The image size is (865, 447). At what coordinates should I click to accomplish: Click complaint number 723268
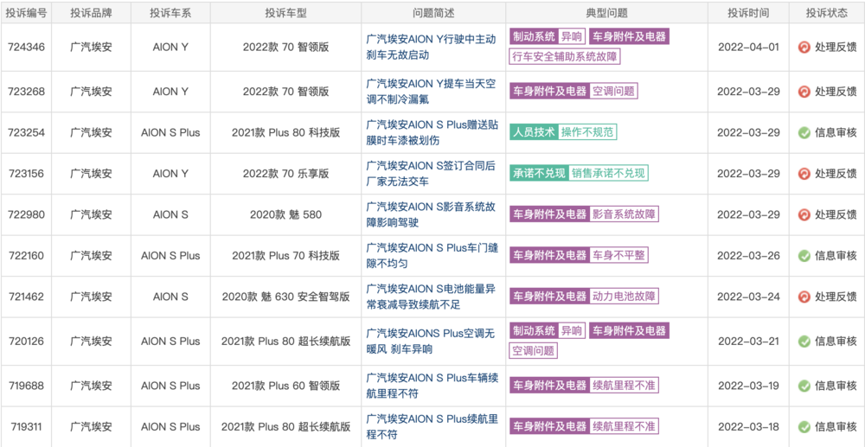pos(26,92)
